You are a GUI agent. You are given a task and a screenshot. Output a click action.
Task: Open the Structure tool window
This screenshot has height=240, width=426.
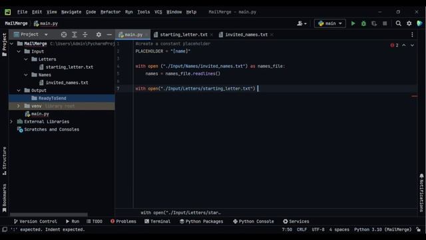coord(5,161)
